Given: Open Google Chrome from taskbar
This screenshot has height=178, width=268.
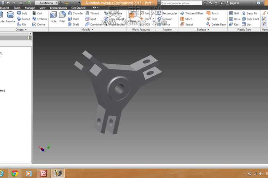Looking at the screenshot, I should [15, 173].
